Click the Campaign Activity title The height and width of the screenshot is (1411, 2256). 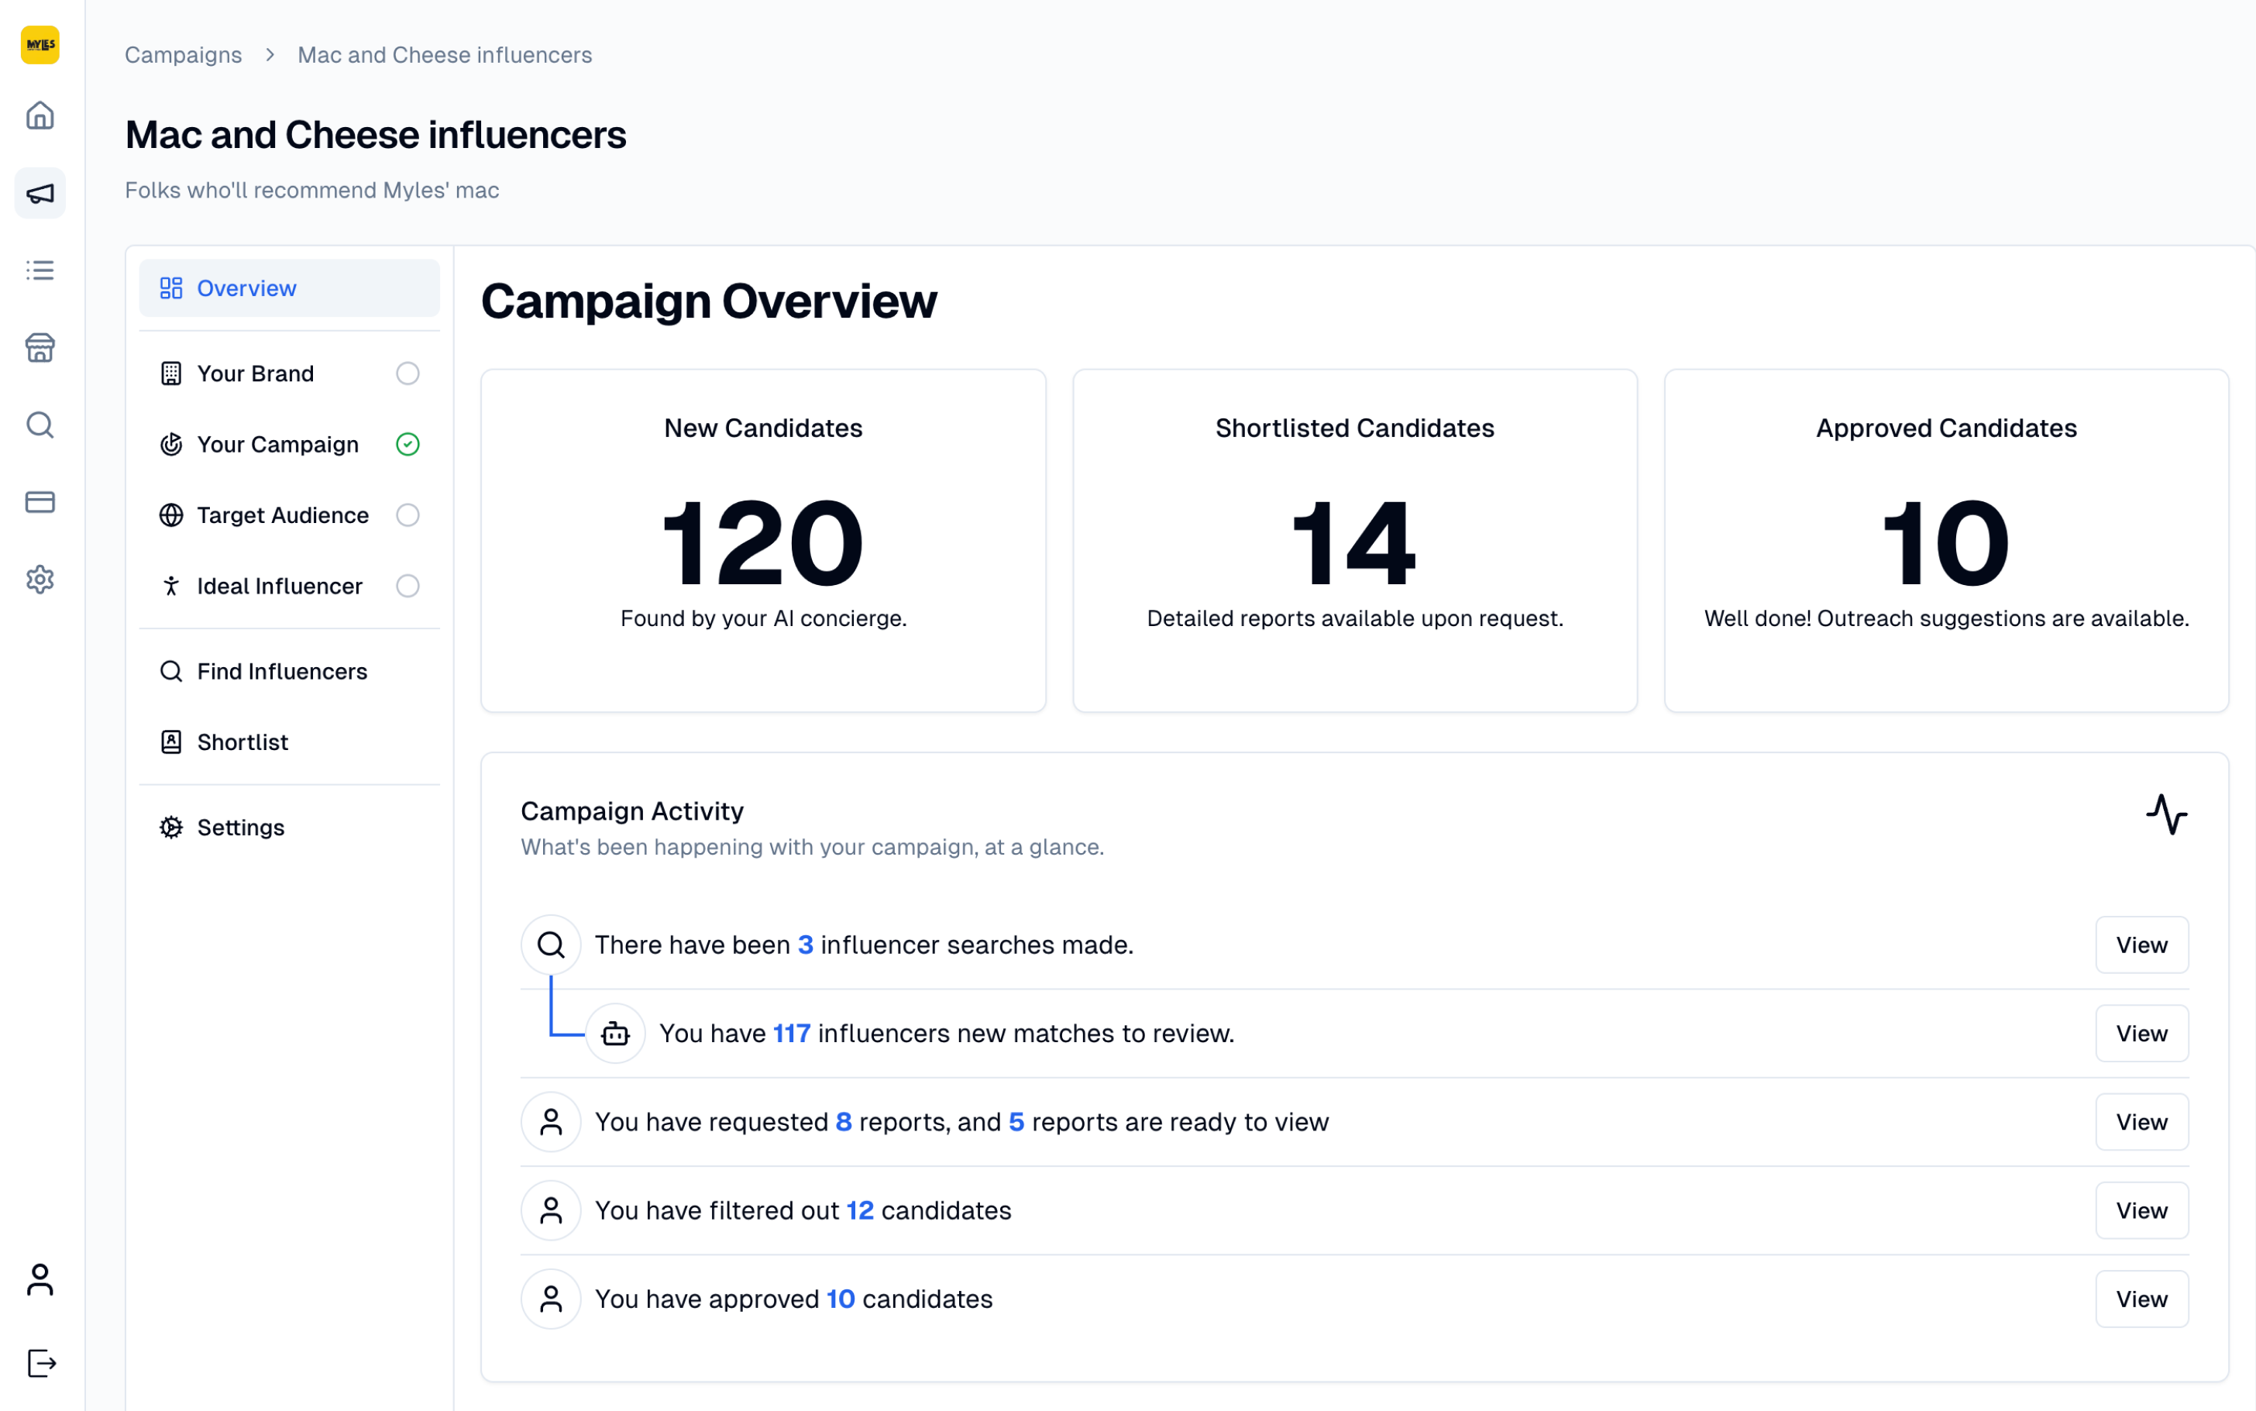(631, 811)
